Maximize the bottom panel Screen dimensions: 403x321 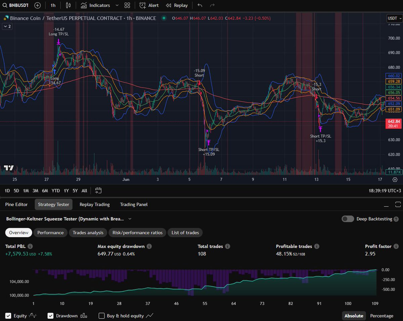[x=398, y=204]
